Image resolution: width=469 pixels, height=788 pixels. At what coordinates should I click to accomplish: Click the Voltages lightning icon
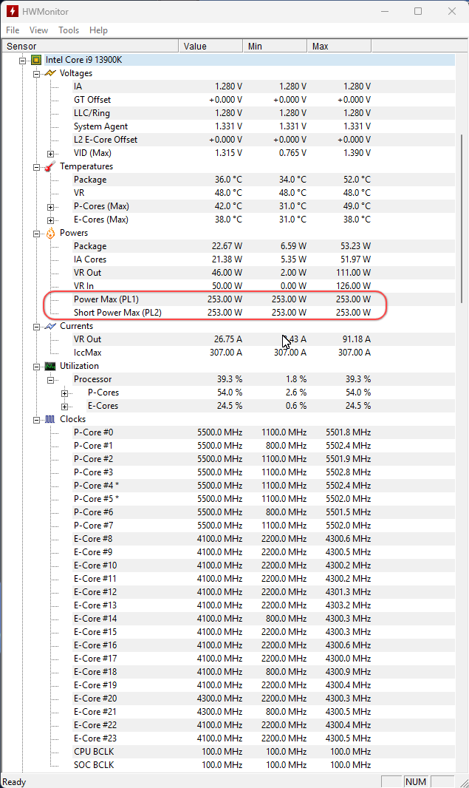50,73
